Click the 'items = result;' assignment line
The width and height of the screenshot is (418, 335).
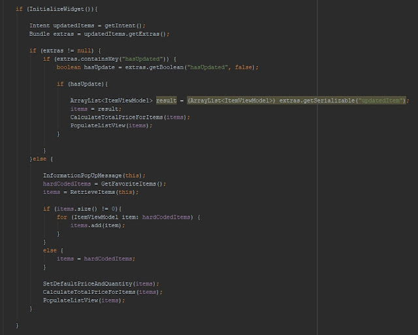click(x=96, y=109)
